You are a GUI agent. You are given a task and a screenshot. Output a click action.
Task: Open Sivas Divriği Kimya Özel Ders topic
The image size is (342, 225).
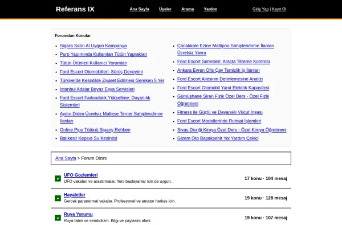click(231, 130)
